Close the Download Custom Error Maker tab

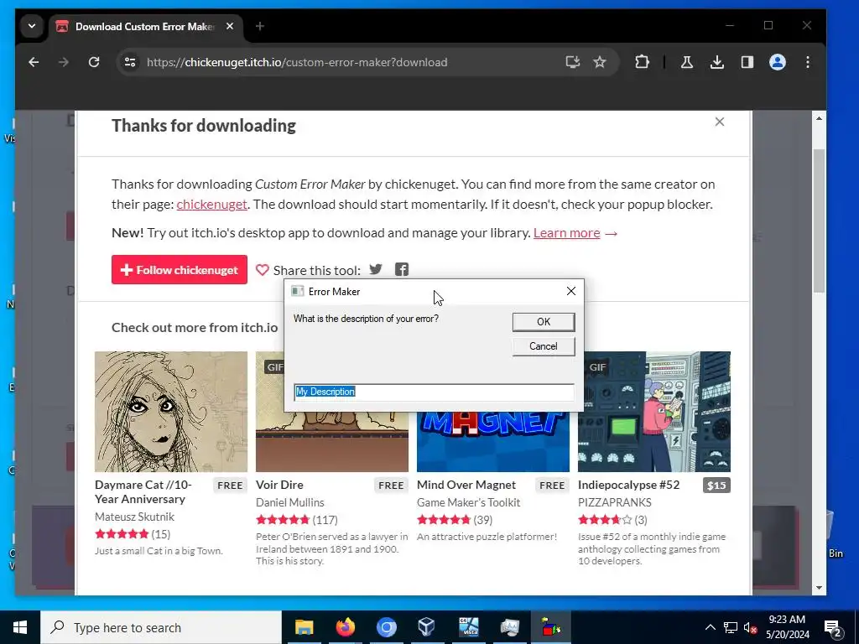coord(230,26)
